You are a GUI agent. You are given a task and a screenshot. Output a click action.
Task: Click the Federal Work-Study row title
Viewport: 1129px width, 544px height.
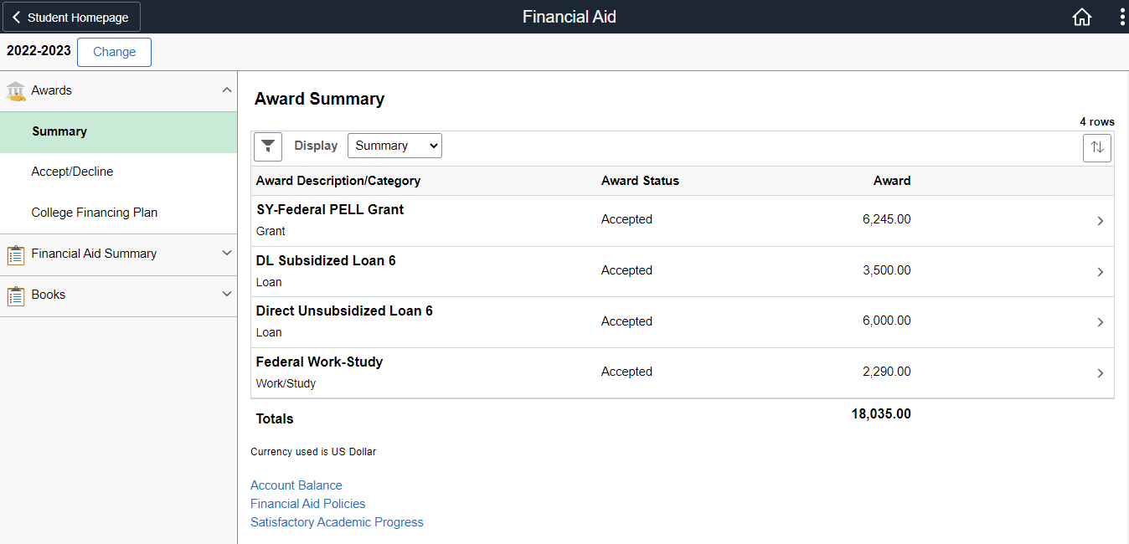pyautogui.click(x=319, y=362)
